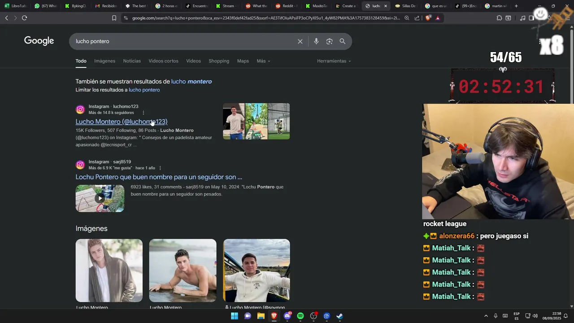Click suggested lucho montero correction link
This screenshot has width=574, height=323.
(191, 82)
